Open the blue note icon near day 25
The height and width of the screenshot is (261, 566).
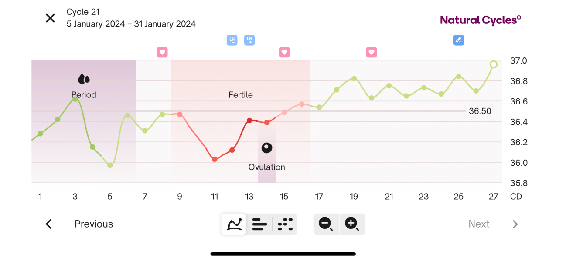(x=458, y=40)
